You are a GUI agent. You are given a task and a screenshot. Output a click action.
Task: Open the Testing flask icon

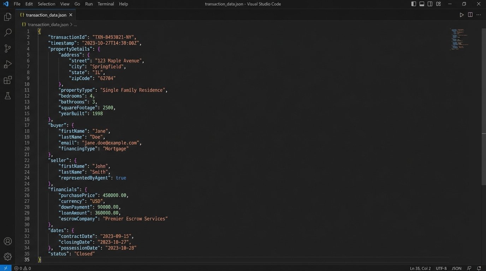coord(7,96)
